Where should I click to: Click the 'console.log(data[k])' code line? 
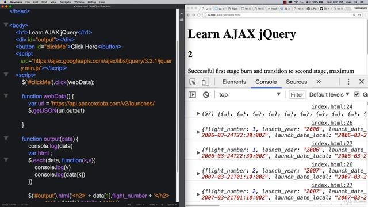(60, 174)
